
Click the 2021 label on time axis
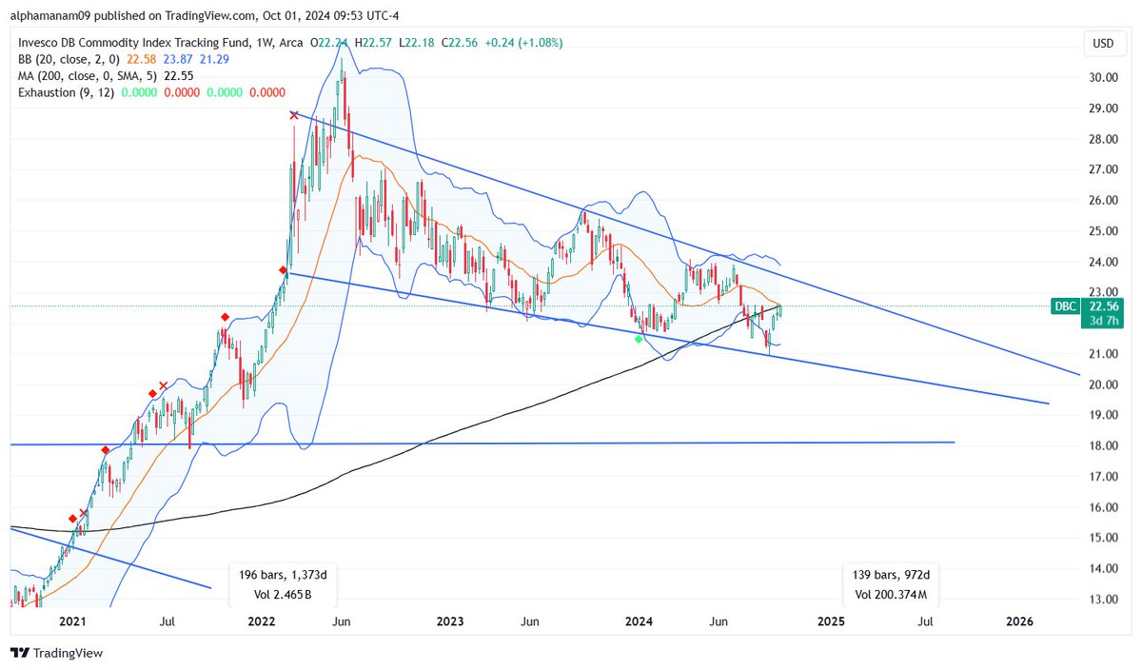[73, 621]
